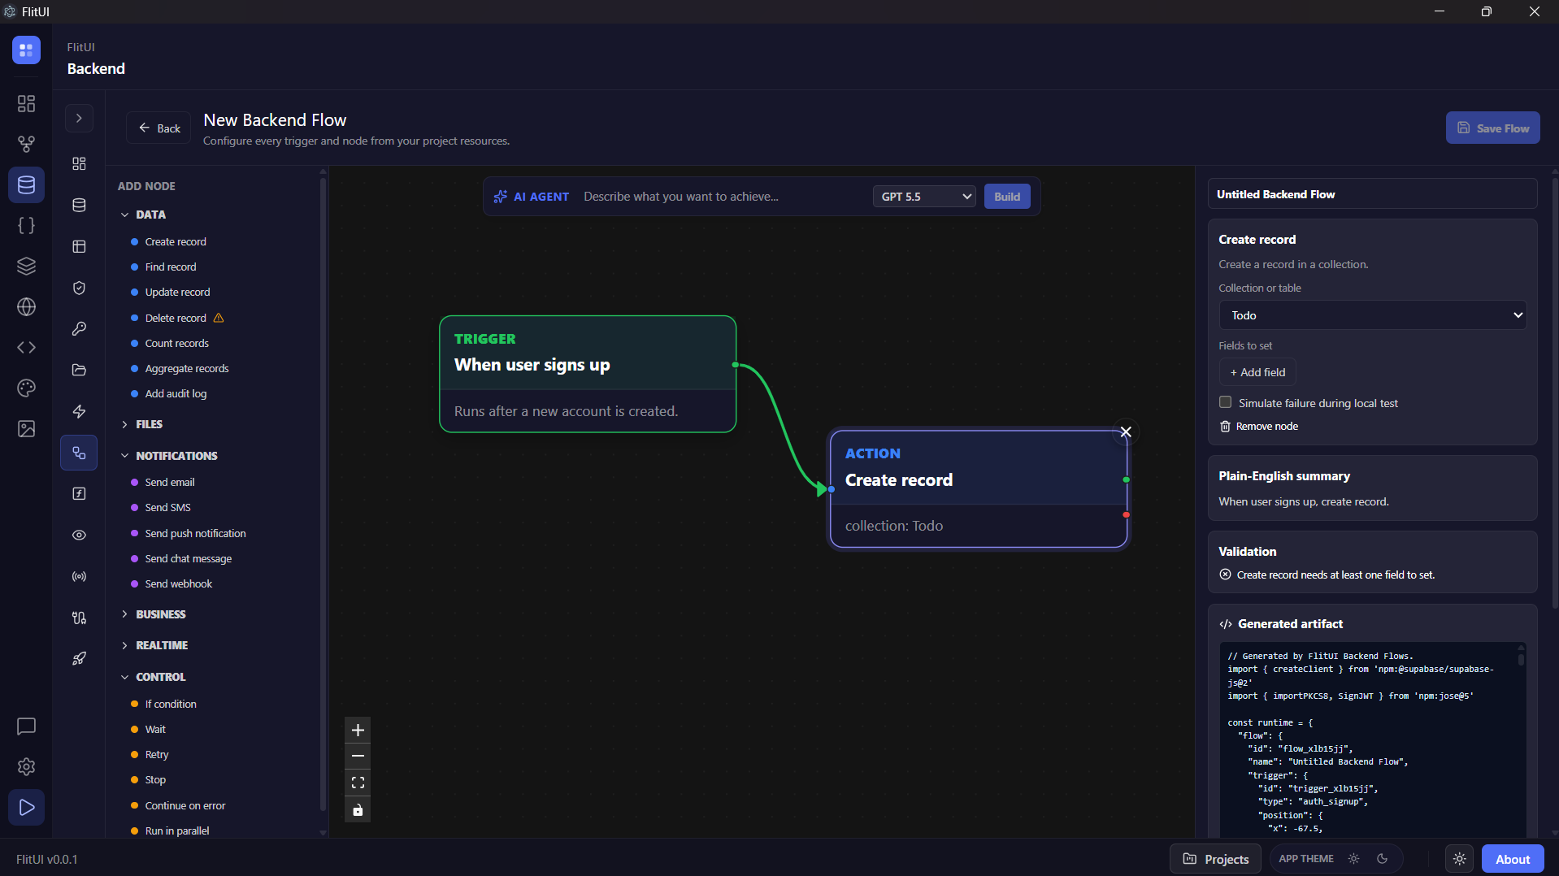Open the function icon in the backend sub-sidebar
The width and height of the screenshot is (1559, 876).
[79, 493]
